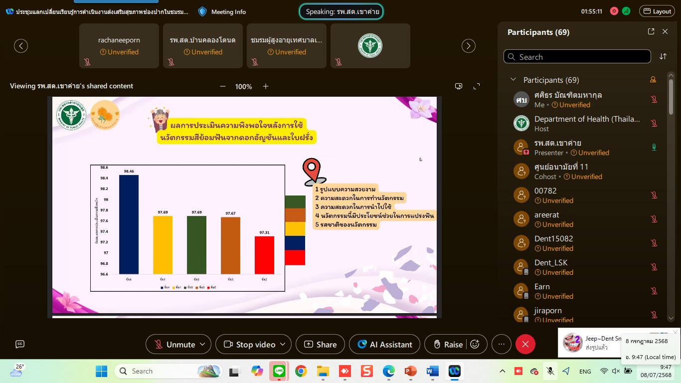Click the closed captions icon

(x=20, y=344)
